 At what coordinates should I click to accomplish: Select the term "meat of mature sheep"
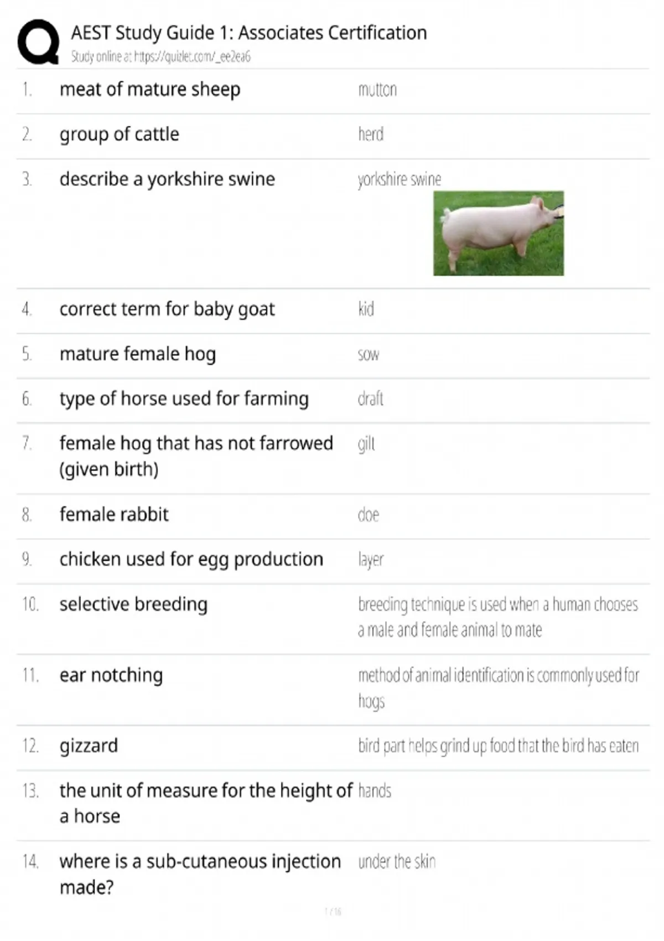point(149,89)
